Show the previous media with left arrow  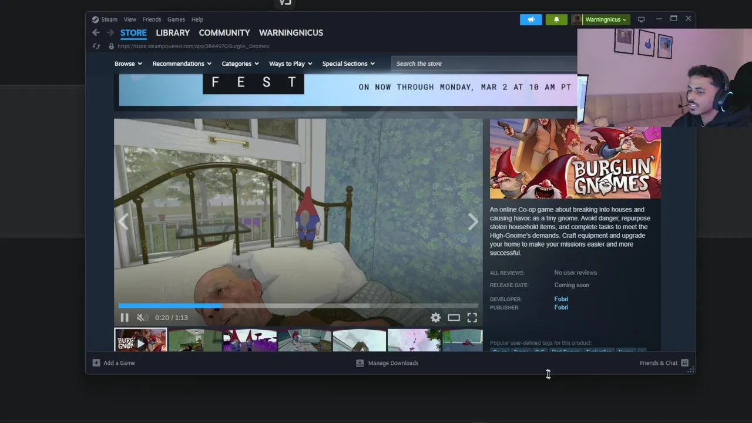click(123, 221)
